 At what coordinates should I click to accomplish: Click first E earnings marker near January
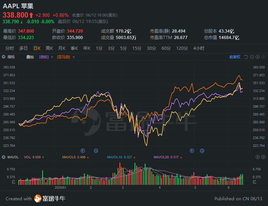click(83, 151)
